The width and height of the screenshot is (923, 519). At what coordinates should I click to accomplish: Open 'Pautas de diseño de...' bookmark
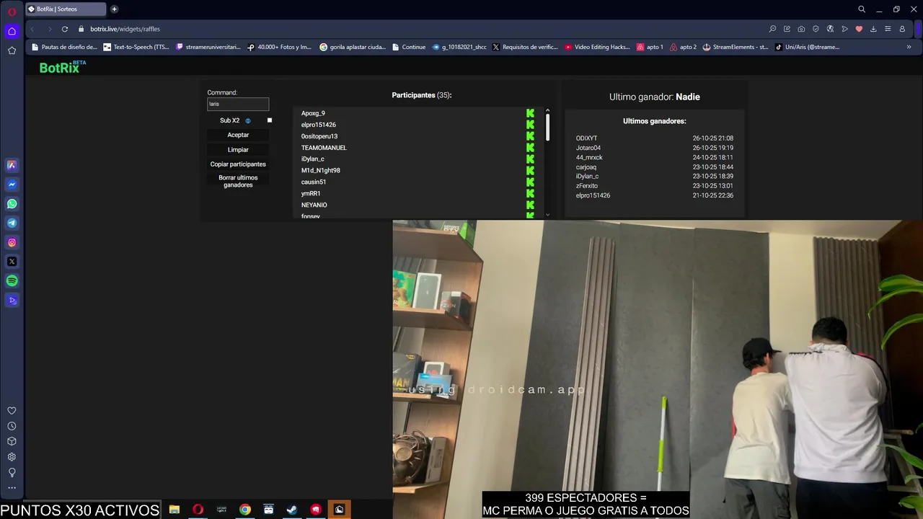[x=63, y=47]
